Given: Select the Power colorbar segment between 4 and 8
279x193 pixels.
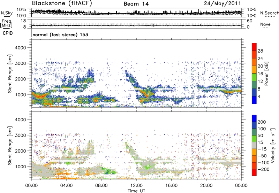Looking at the screenshot, I should pyautogui.click(x=254, y=93).
